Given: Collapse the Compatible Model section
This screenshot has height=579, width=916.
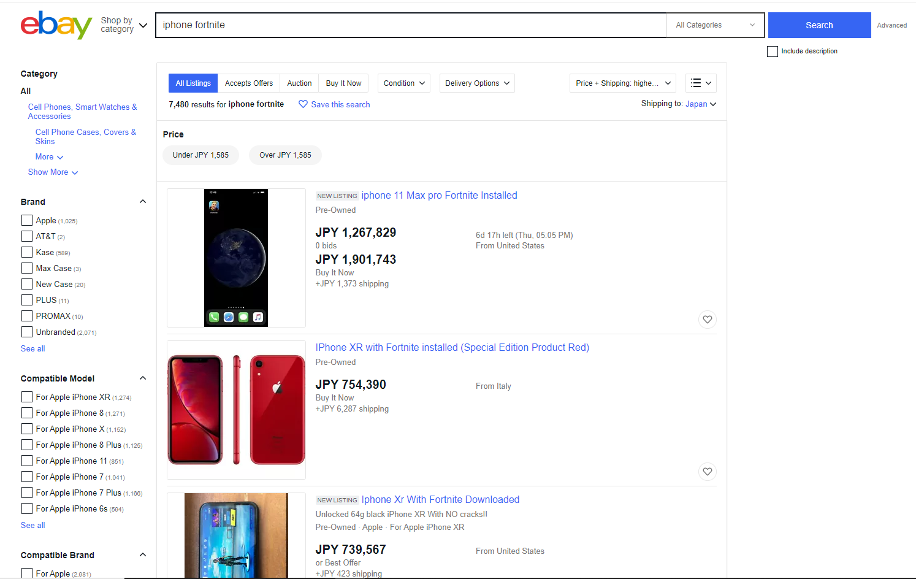Looking at the screenshot, I should tap(143, 378).
